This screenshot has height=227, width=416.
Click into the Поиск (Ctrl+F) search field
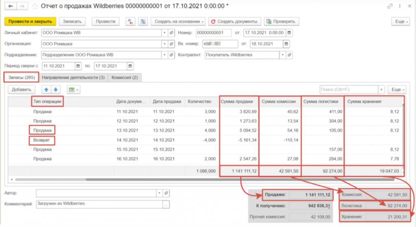[x=349, y=89]
